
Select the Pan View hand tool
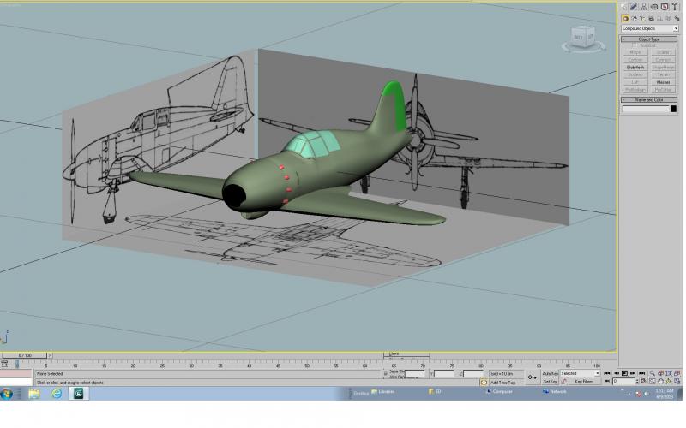coord(660,381)
